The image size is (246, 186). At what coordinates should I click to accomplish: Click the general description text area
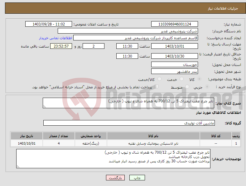[128, 103]
